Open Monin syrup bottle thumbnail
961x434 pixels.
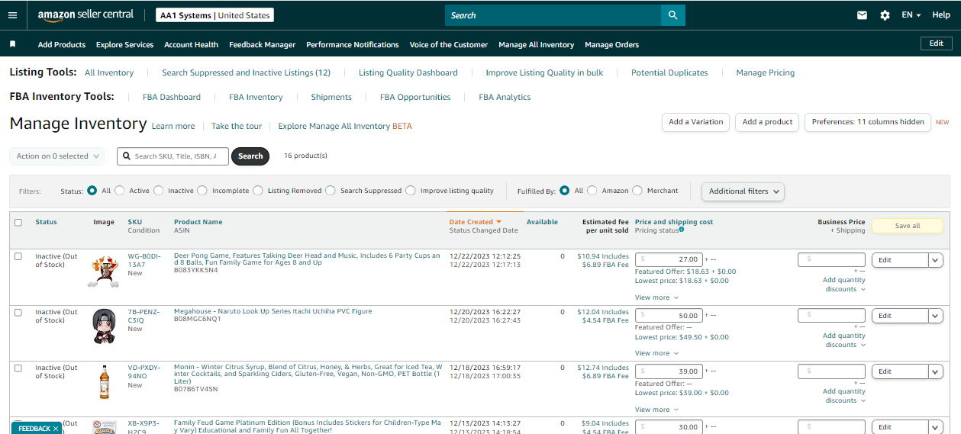104,382
